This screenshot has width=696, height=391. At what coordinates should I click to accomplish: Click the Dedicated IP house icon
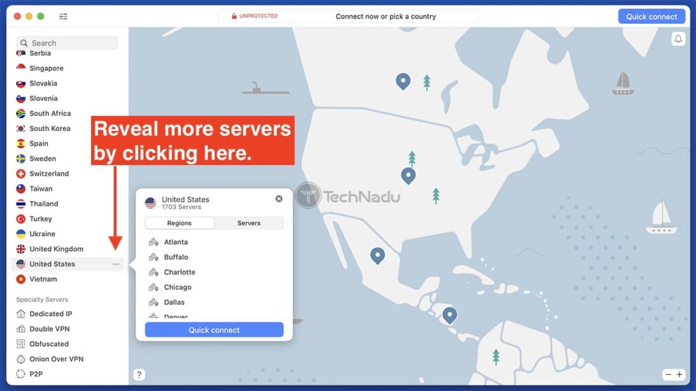[21, 314]
